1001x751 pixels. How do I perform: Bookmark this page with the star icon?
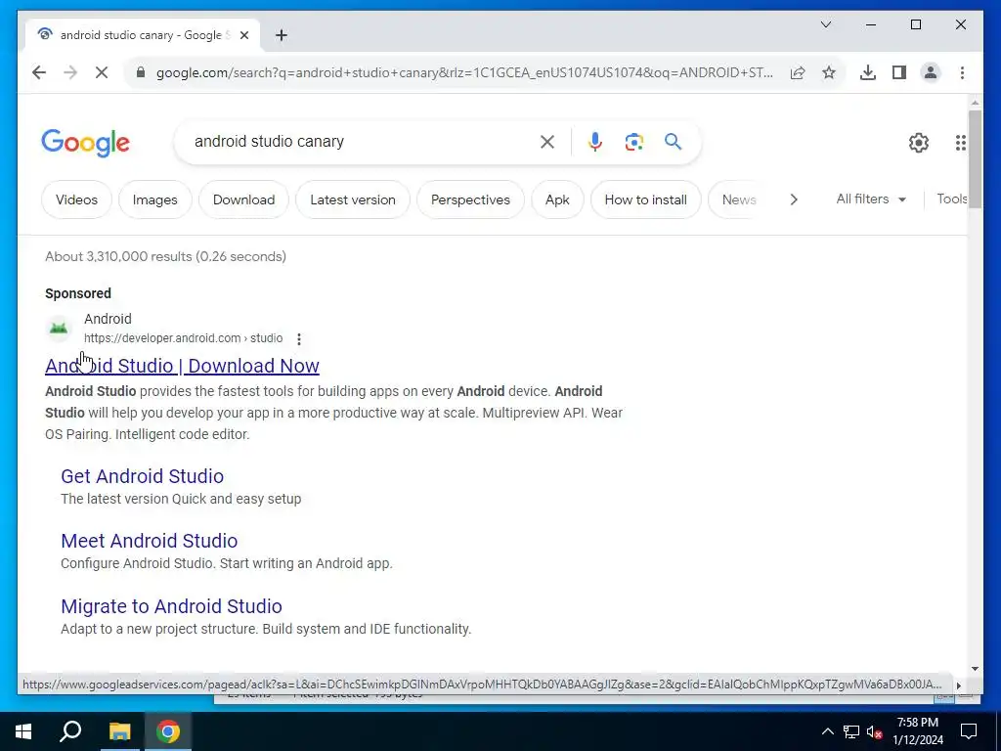[x=829, y=72]
